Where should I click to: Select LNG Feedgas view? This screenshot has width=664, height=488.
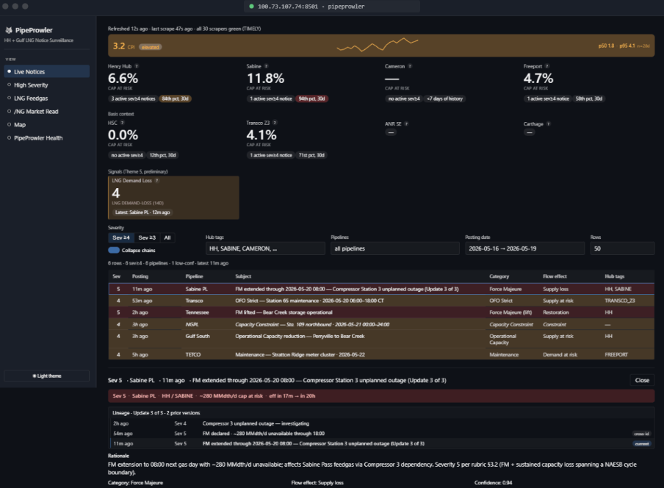[x=46, y=98]
